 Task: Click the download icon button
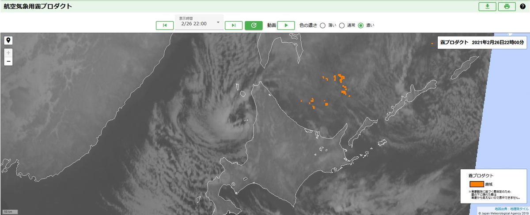click(x=488, y=7)
